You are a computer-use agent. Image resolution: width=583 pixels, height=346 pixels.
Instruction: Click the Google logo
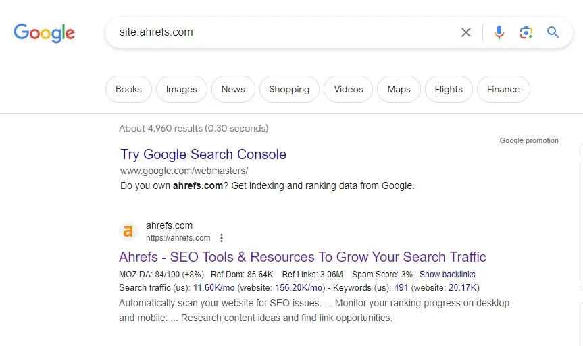tap(44, 33)
